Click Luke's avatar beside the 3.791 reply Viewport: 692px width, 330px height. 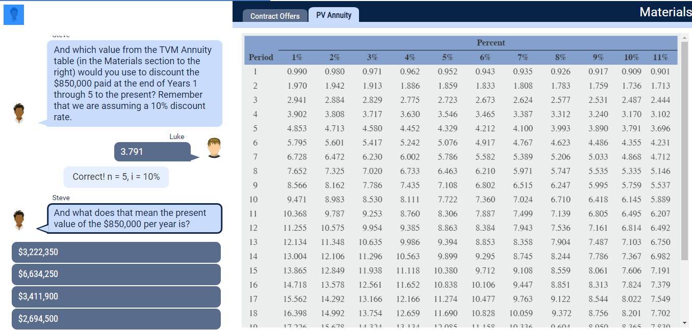(x=214, y=148)
